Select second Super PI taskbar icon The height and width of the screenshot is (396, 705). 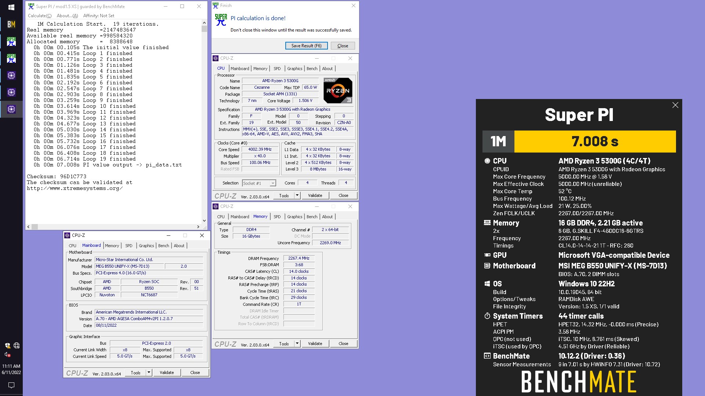(11, 58)
